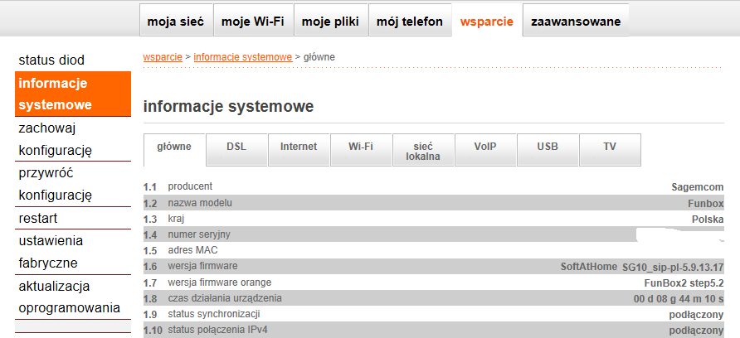Follow 'informacje systemowe' breadcrumb link
Screen dimensions: 740x338
(x=242, y=56)
